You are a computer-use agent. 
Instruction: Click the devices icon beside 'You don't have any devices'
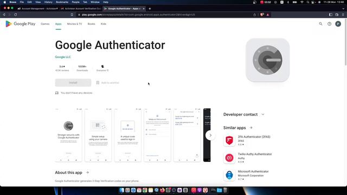pos(57,93)
